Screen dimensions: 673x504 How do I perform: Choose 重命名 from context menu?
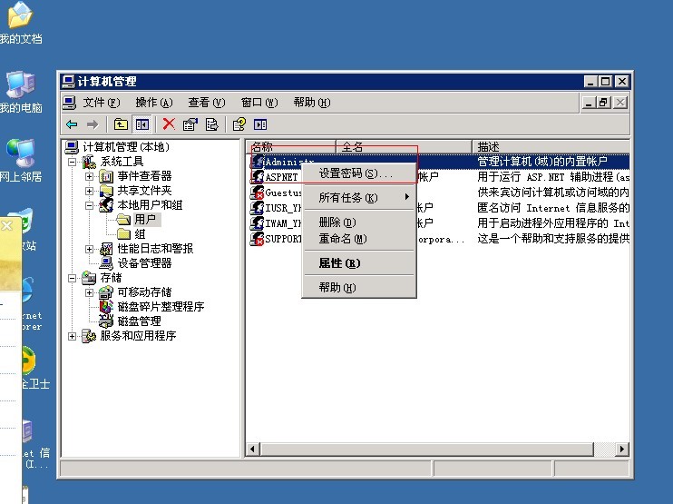(x=359, y=239)
